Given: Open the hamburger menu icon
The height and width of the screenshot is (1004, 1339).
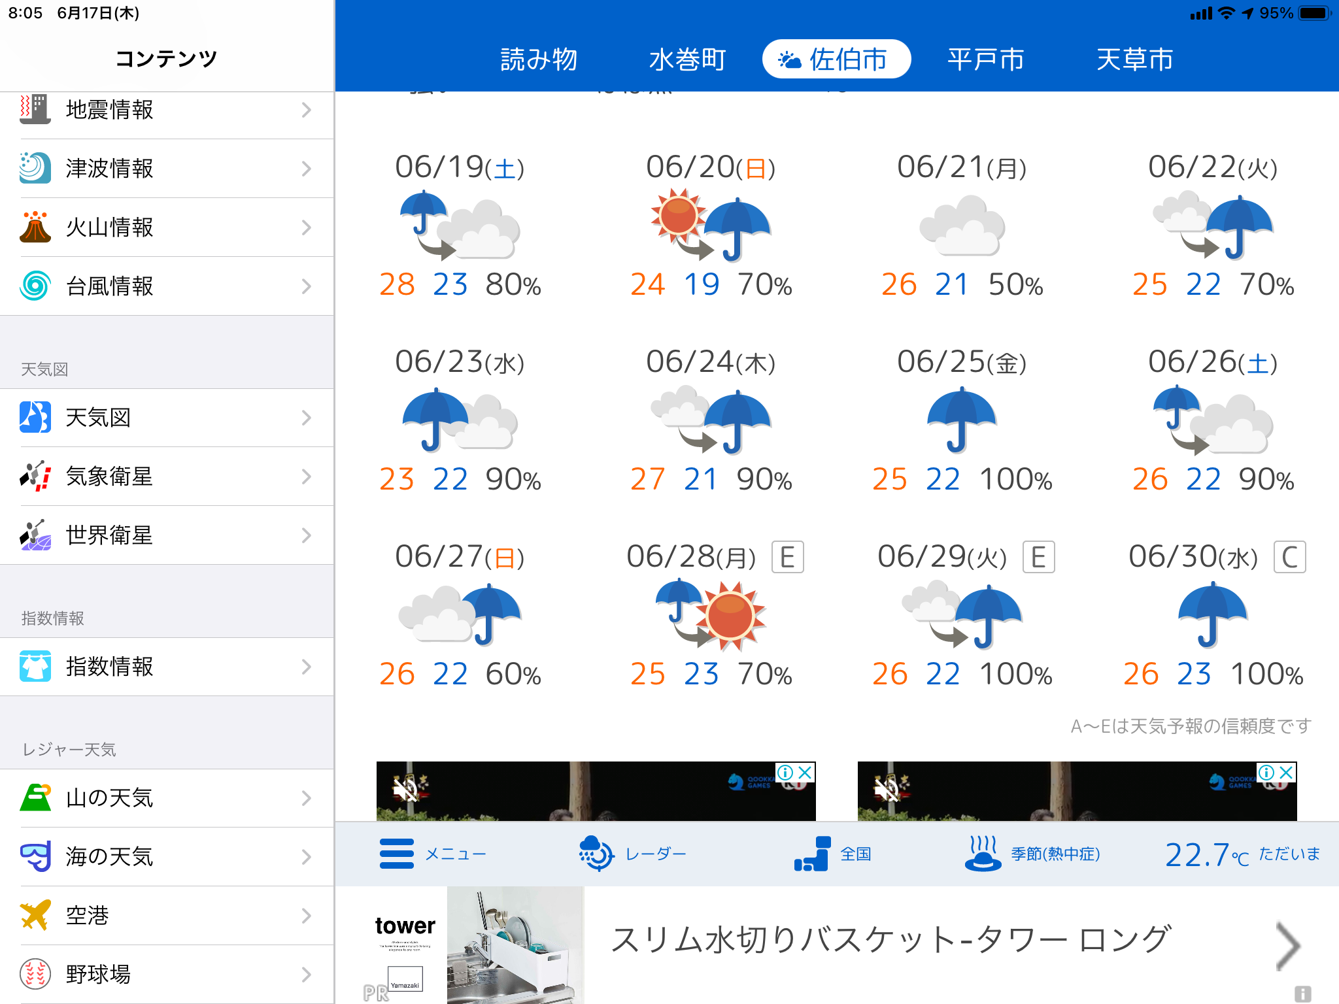Looking at the screenshot, I should pyautogui.click(x=396, y=854).
